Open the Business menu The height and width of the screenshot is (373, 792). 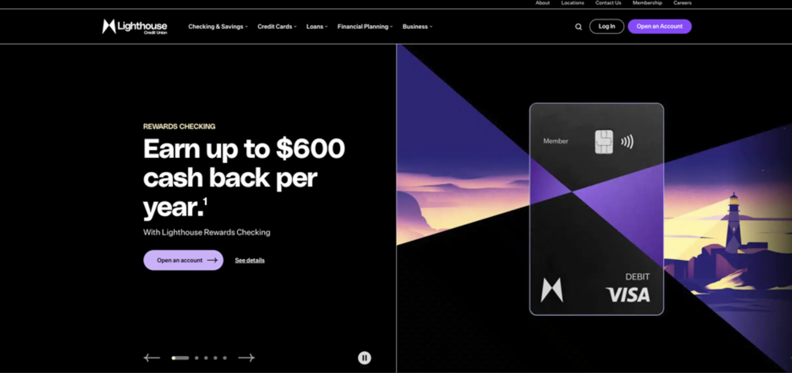coord(418,27)
